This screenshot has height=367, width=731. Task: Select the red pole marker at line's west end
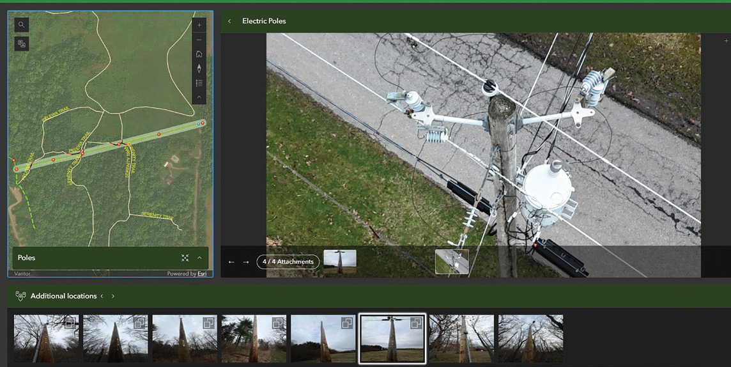point(17,169)
